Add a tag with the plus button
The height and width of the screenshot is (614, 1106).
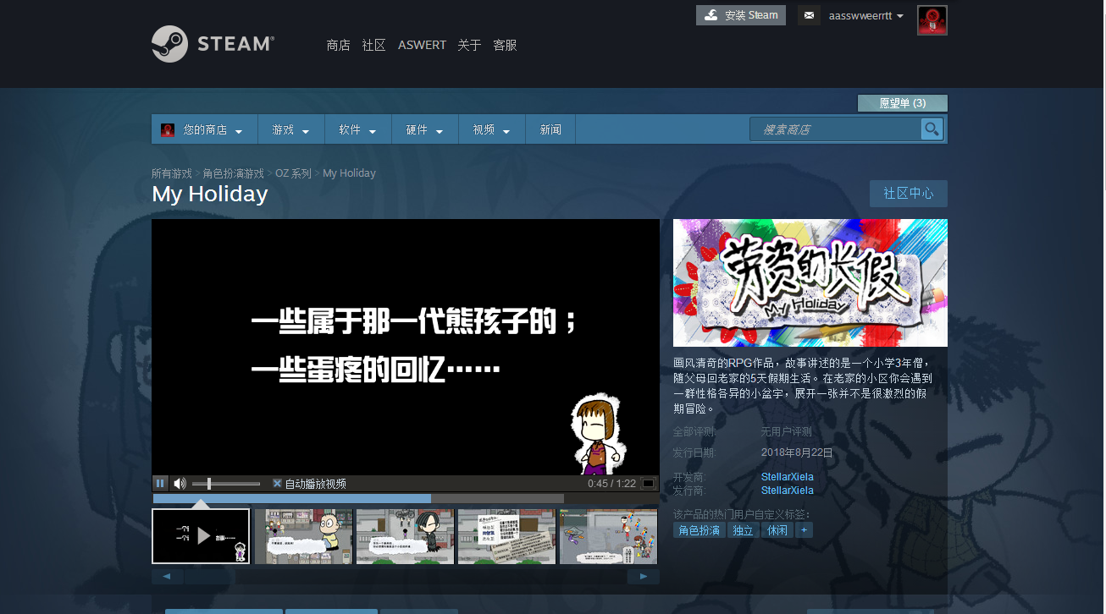805,530
